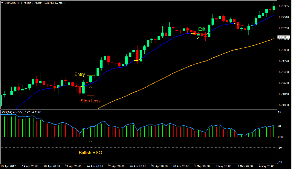Screen dimensions: 292x169
Task: Click the yellow arrow below the entry candle
Action: coord(91,88)
